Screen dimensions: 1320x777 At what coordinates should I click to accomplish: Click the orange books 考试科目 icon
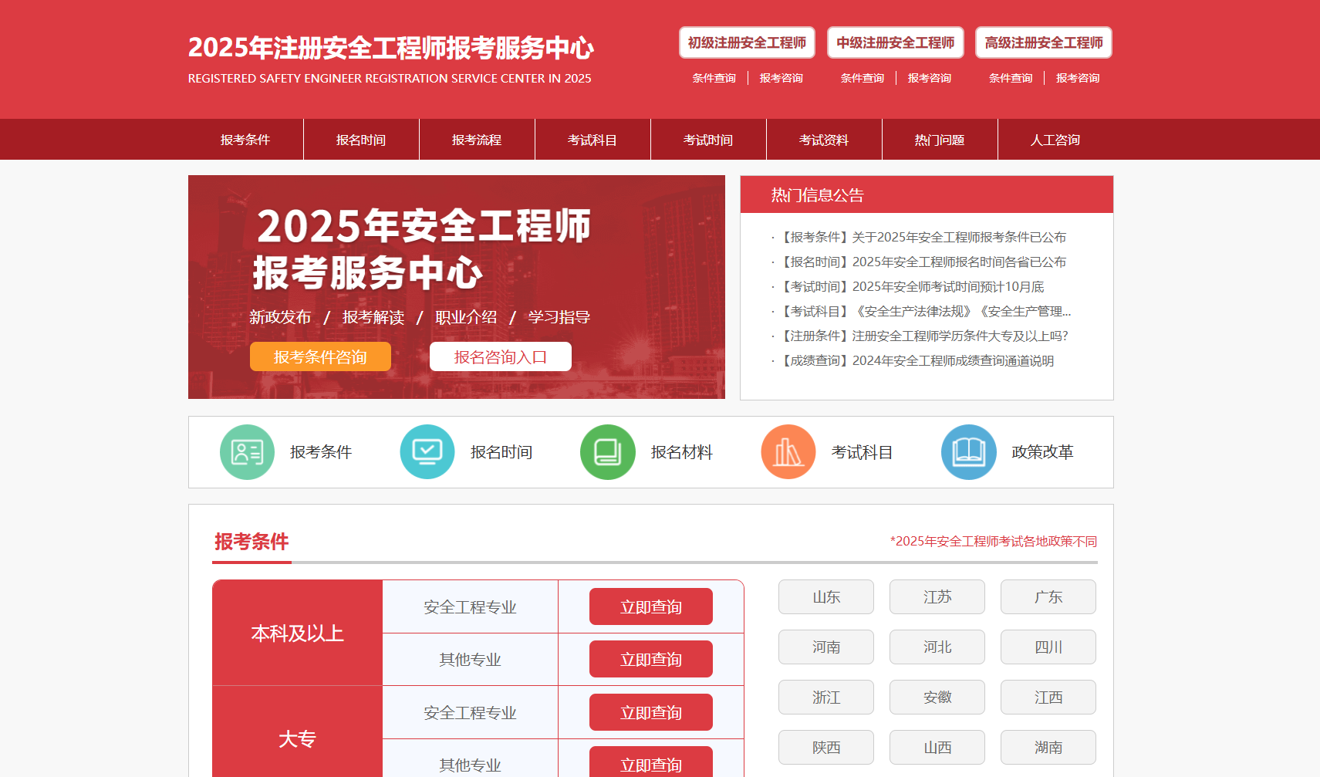point(788,452)
